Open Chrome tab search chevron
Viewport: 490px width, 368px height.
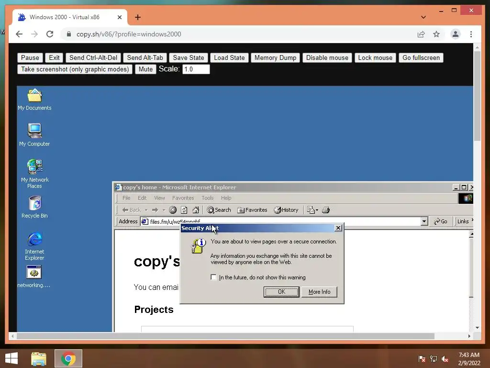click(x=423, y=17)
